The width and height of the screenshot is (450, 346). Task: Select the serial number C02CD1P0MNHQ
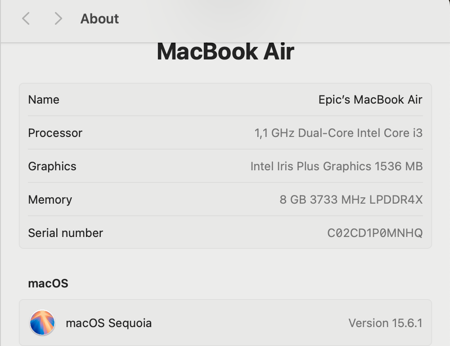(375, 233)
